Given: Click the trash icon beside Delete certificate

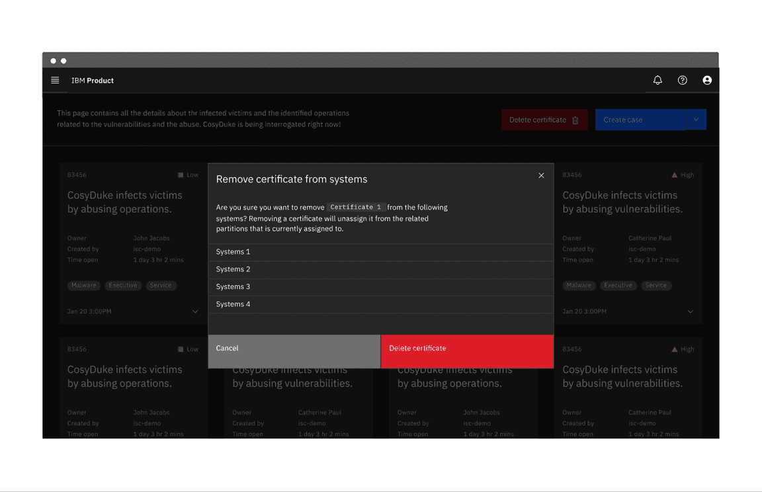Looking at the screenshot, I should (577, 120).
